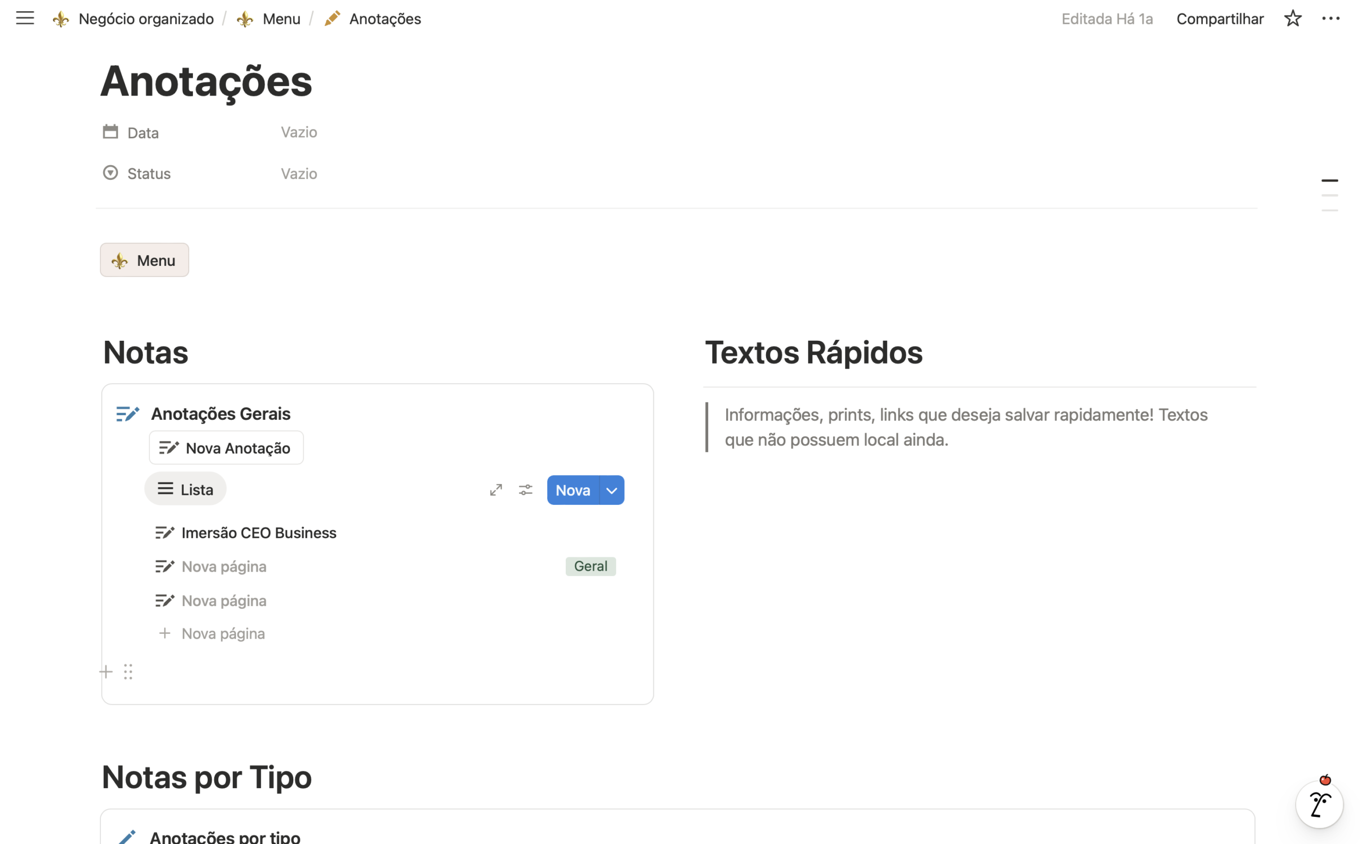
Task: Click the six-dot drag handle icon
Action: point(129,671)
